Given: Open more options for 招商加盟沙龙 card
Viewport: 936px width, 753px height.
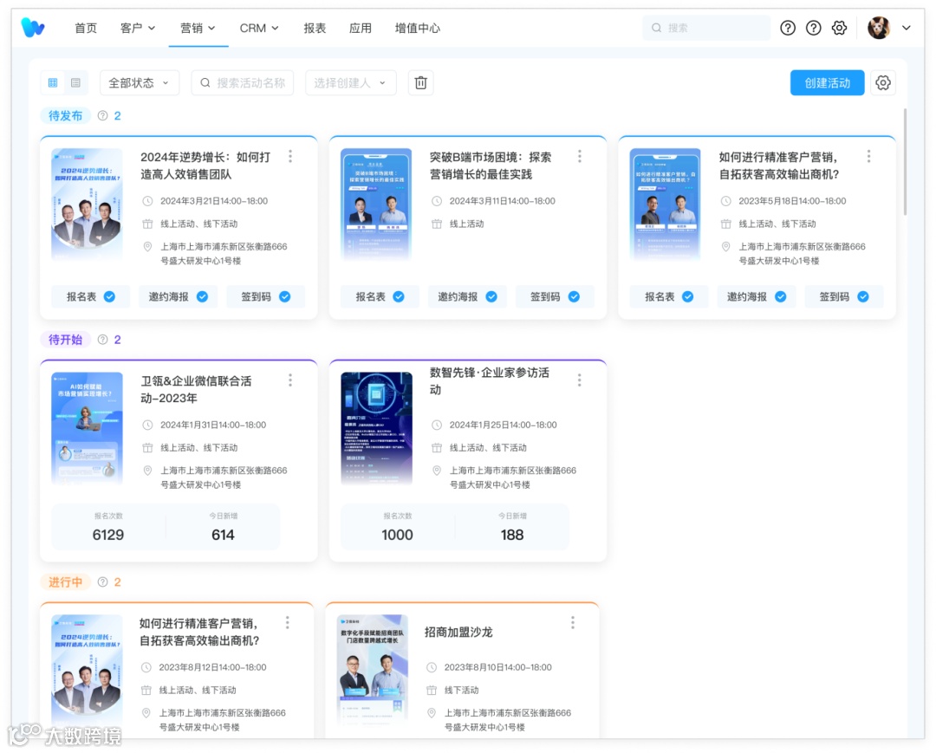Looking at the screenshot, I should point(573,622).
